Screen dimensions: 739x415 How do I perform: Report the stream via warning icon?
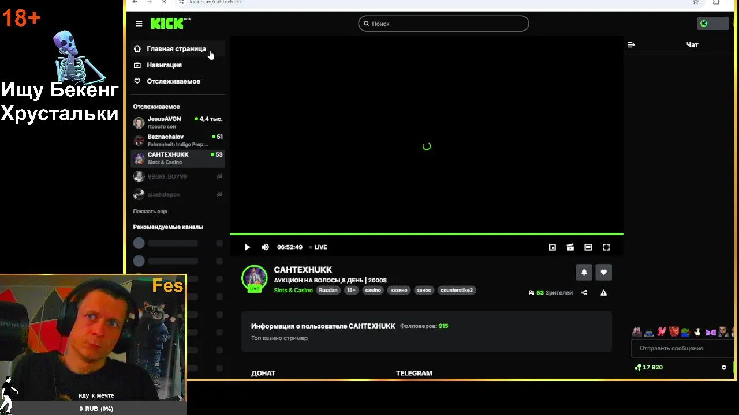tap(603, 293)
